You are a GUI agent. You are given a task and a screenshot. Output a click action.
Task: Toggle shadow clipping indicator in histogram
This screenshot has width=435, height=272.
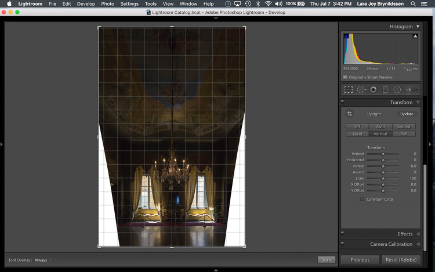[x=346, y=36]
